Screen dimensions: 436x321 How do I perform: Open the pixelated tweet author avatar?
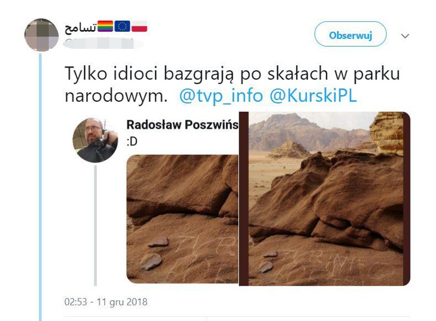pos(42,35)
